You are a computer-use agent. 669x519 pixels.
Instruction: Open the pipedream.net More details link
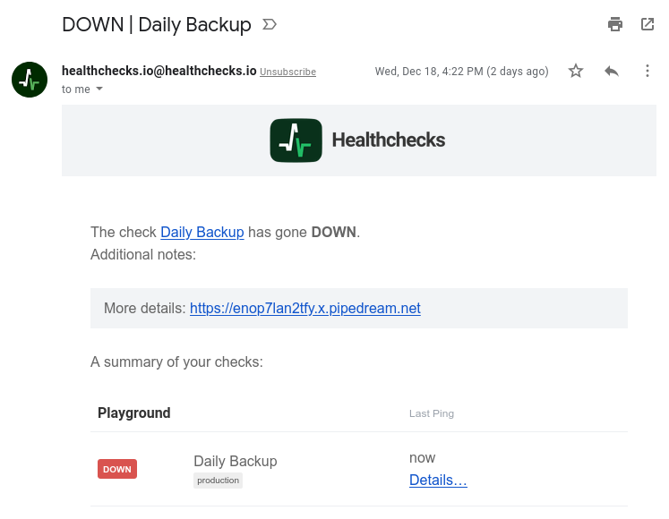point(305,308)
